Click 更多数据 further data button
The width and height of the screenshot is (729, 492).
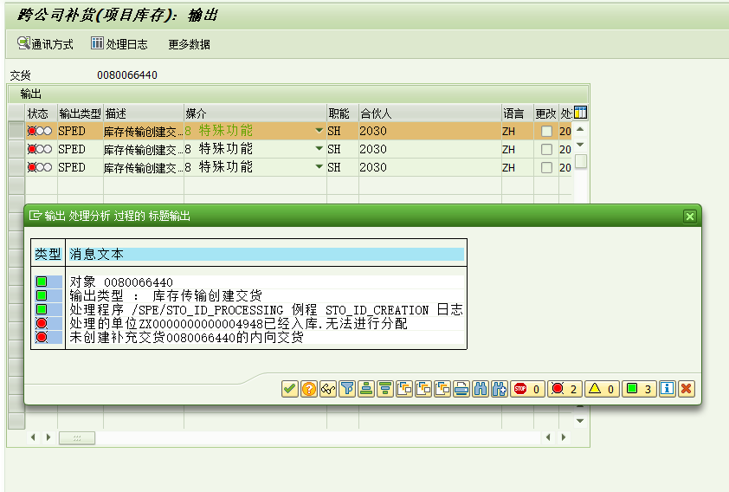[x=189, y=44]
